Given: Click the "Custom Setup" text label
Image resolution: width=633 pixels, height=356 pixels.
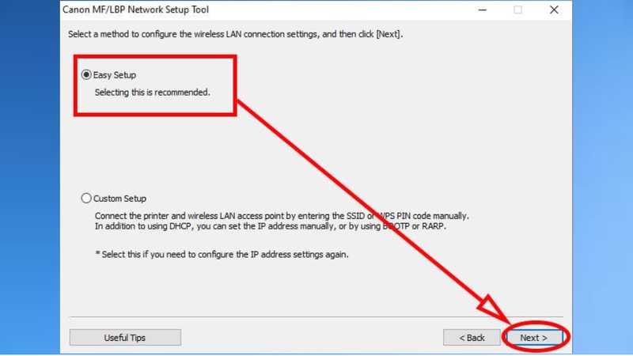Looking at the screenshot, I should [x=120, y=199].
